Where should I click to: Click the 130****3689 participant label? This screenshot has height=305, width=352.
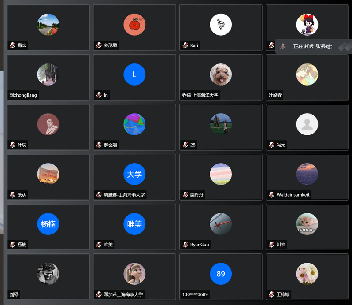point(195,294)
